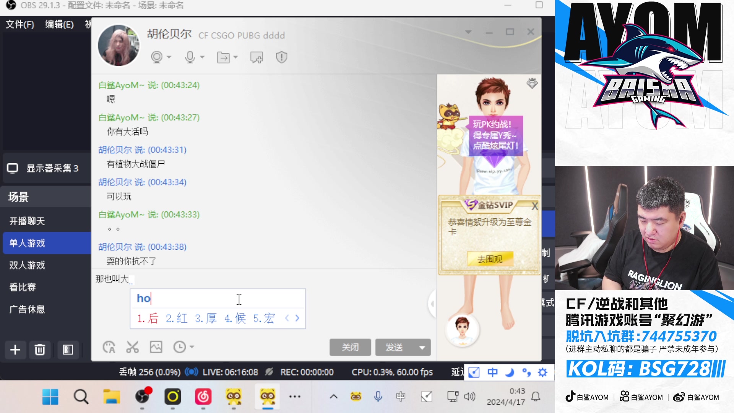The width and height of the screenshot is (734, 413).
Task: Click the IME toolbar logo icon
Action: (x=474, y=372)
